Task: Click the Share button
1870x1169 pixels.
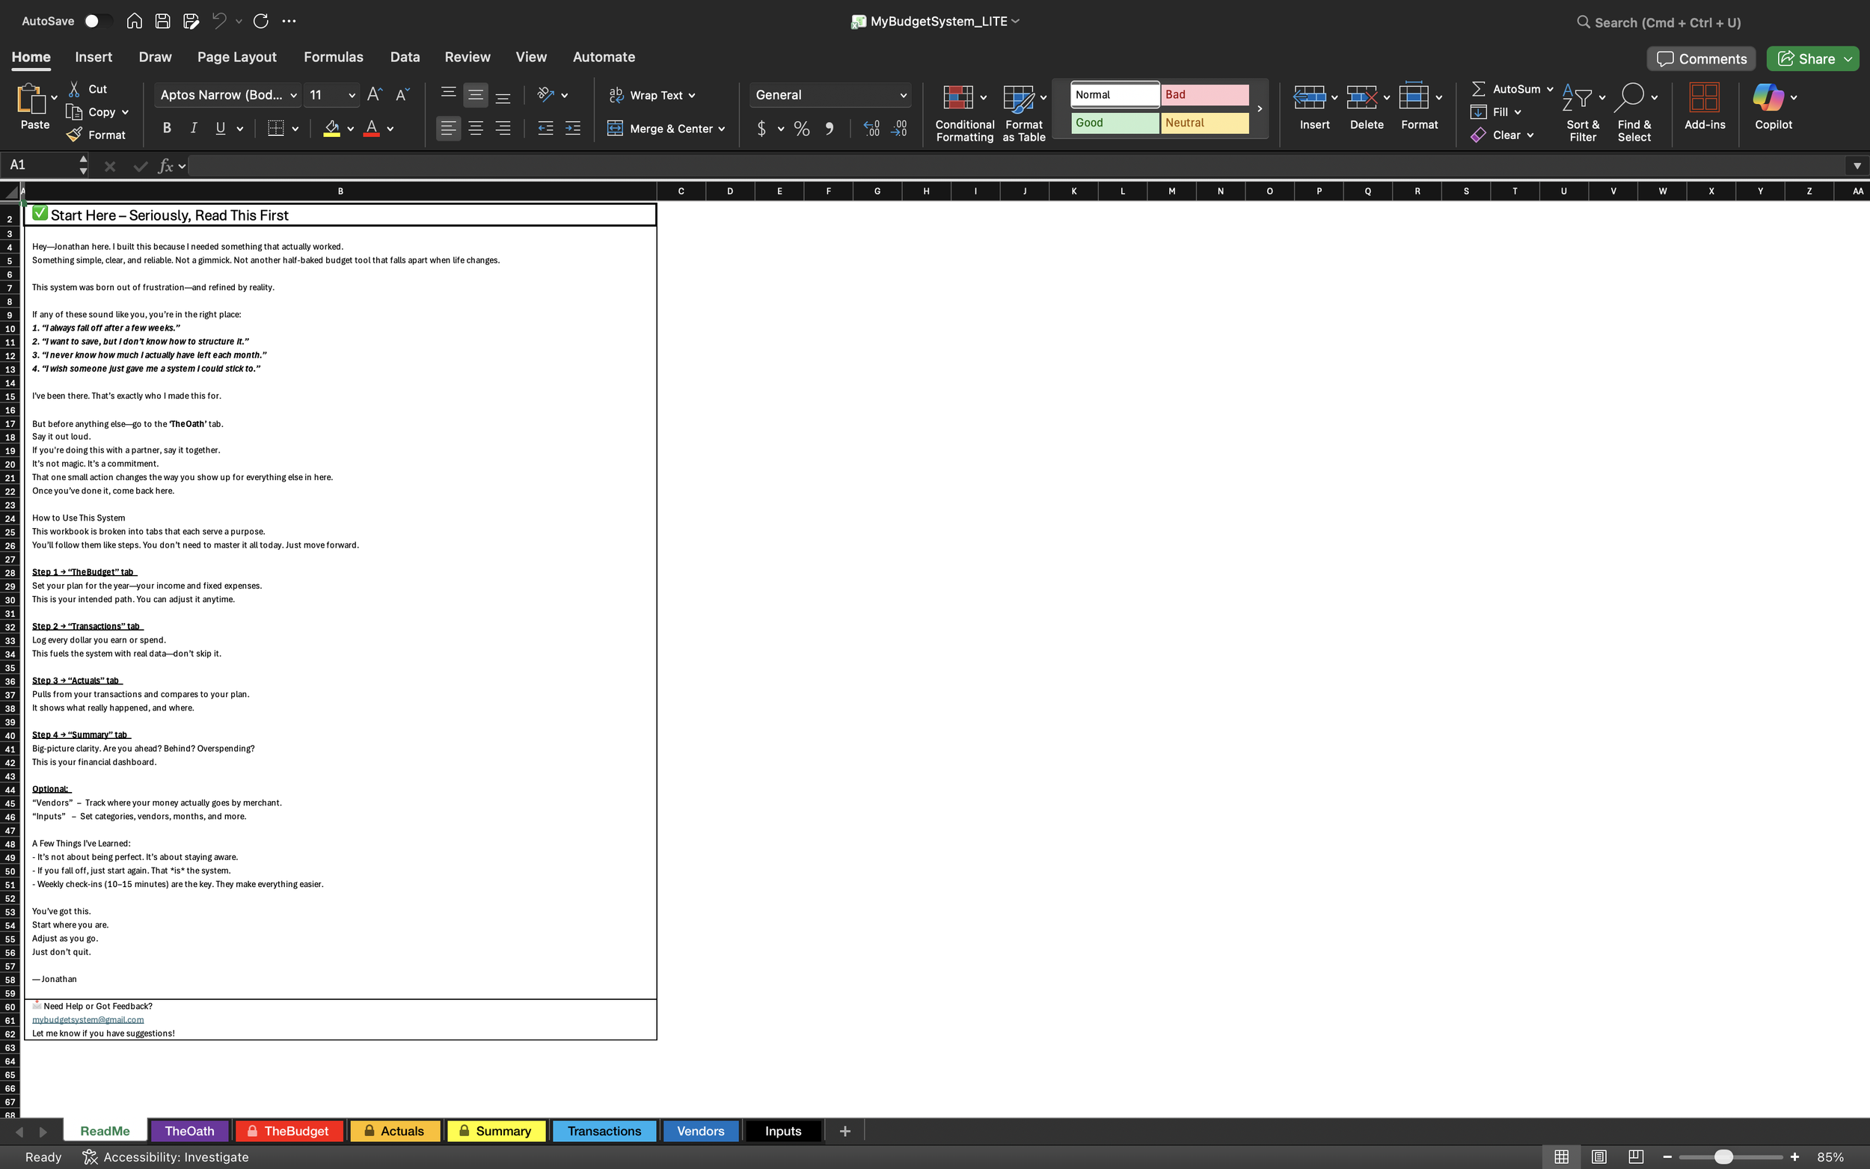Action: (x=1812, y=58)
